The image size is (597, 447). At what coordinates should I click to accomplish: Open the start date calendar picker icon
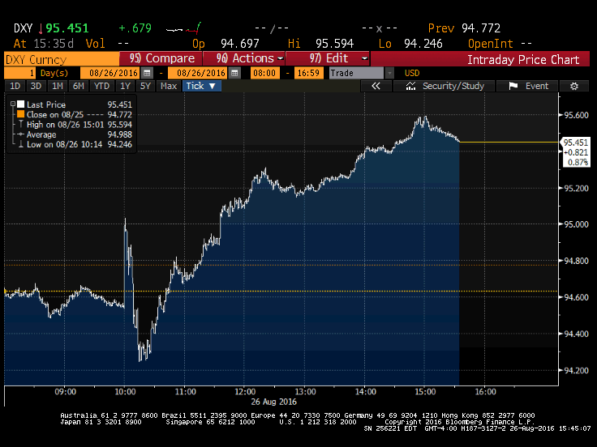click(146, 73)
